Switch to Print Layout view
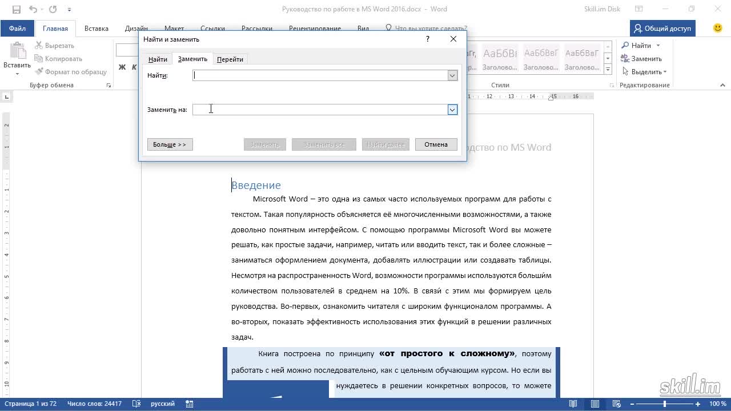Screen dimensions: 731x411 pos(595,404)
